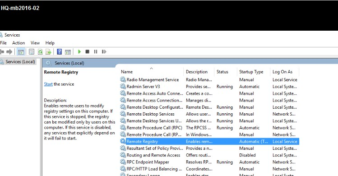This screenshot has height=176, width=338.
Task: Select Resultant Set of Policy Provi... service name
Action: pyautogui.click(x=155, y=148)
